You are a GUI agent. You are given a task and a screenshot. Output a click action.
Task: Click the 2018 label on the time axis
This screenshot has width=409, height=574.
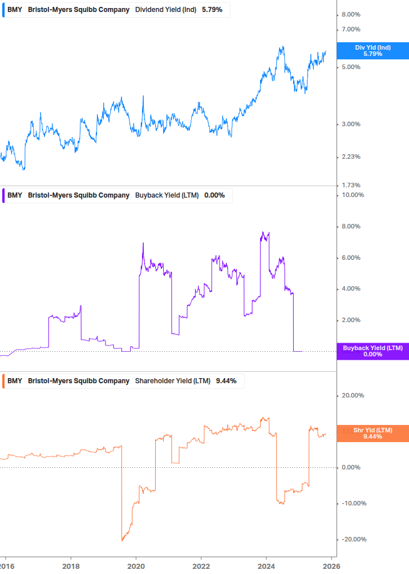[71, 567]
